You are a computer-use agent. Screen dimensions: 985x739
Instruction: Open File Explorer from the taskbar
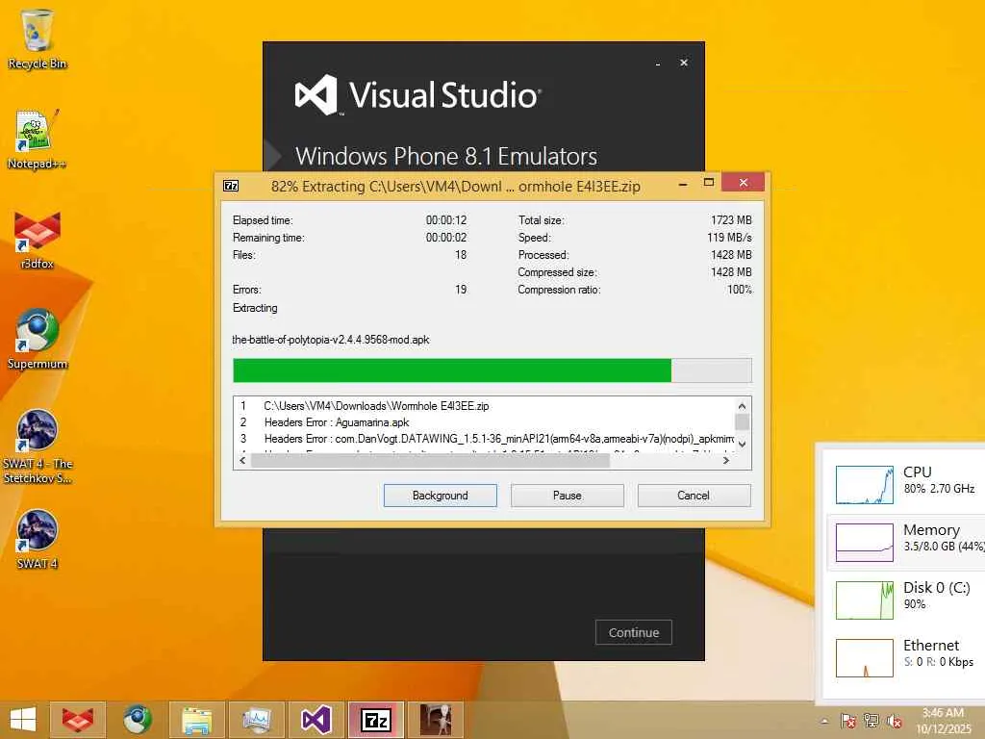click(196, 720)
